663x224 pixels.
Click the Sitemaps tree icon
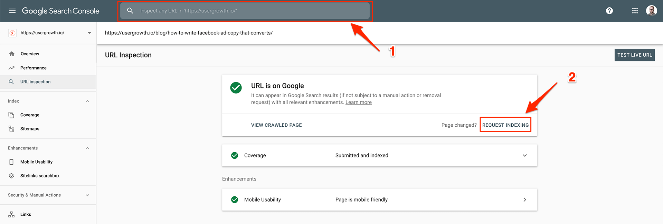point(11,129)
